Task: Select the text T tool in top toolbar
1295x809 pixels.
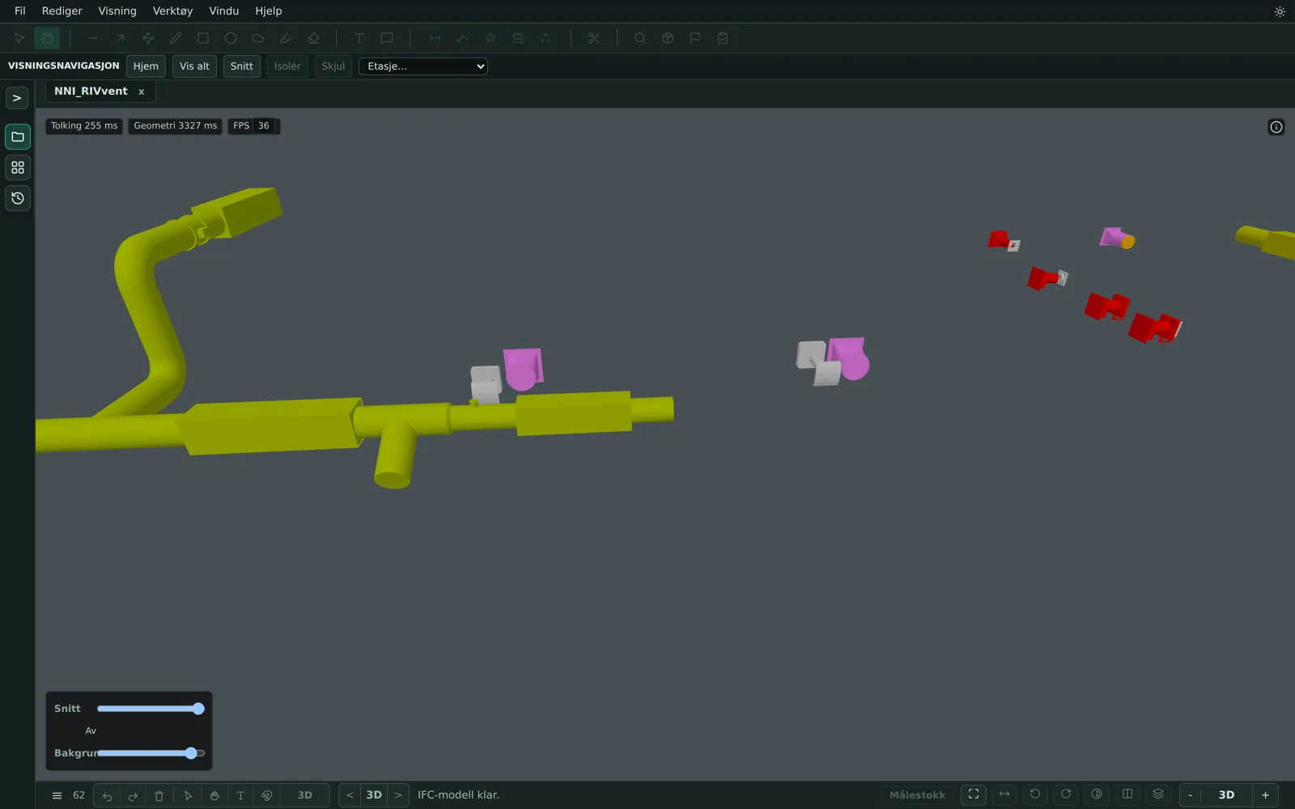Action: point(359,38)
